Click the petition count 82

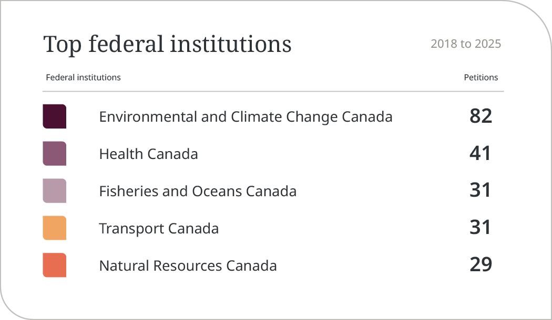pos(481,116)
